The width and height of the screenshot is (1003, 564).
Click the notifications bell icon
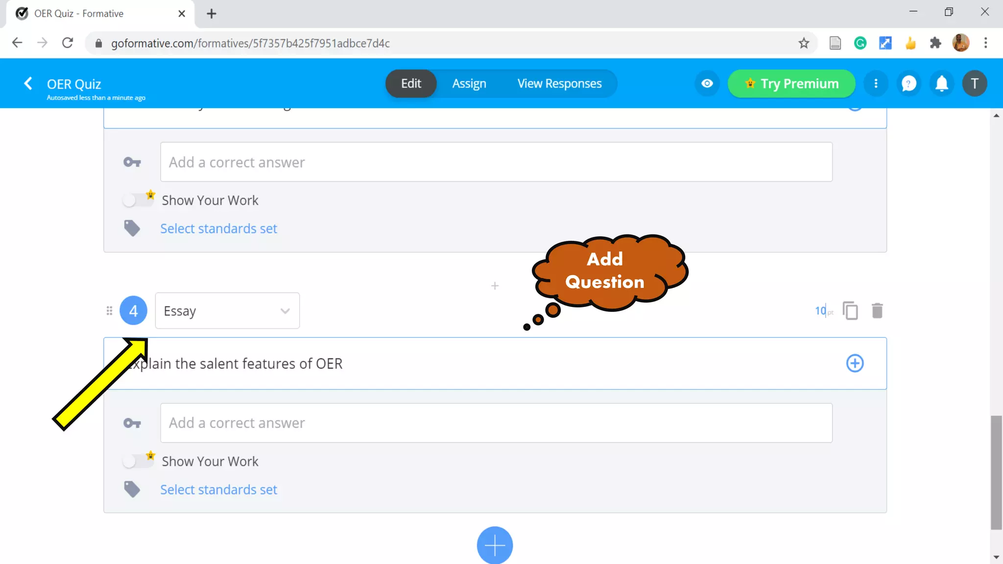[941, 84]
